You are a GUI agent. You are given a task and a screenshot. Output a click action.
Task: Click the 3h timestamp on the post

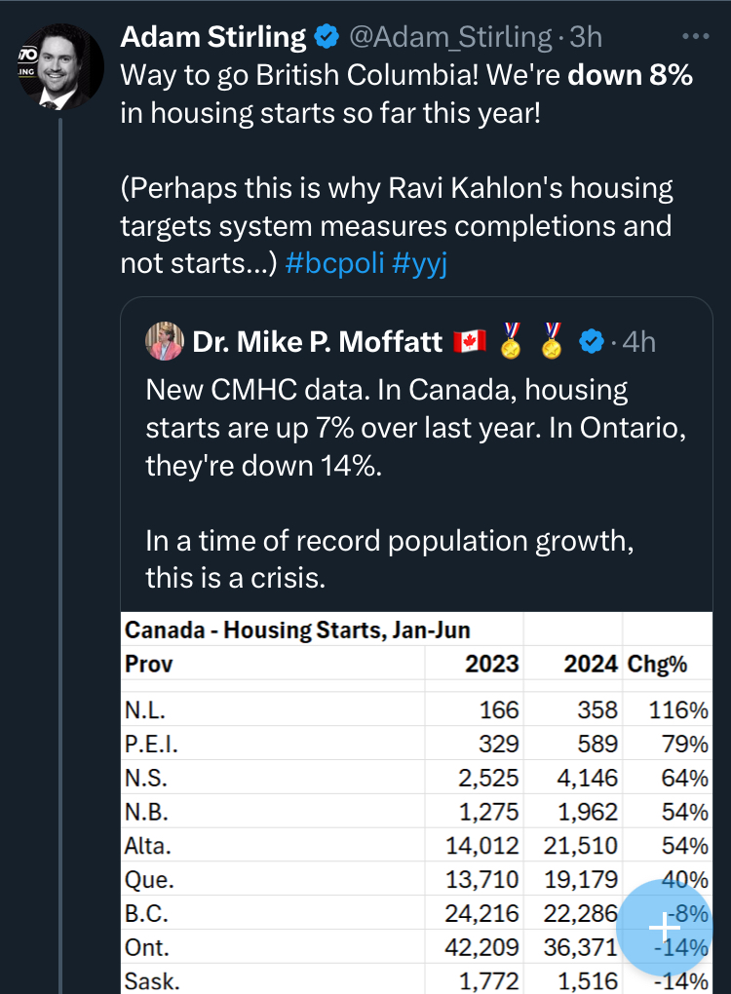click(x=585, y=37)
